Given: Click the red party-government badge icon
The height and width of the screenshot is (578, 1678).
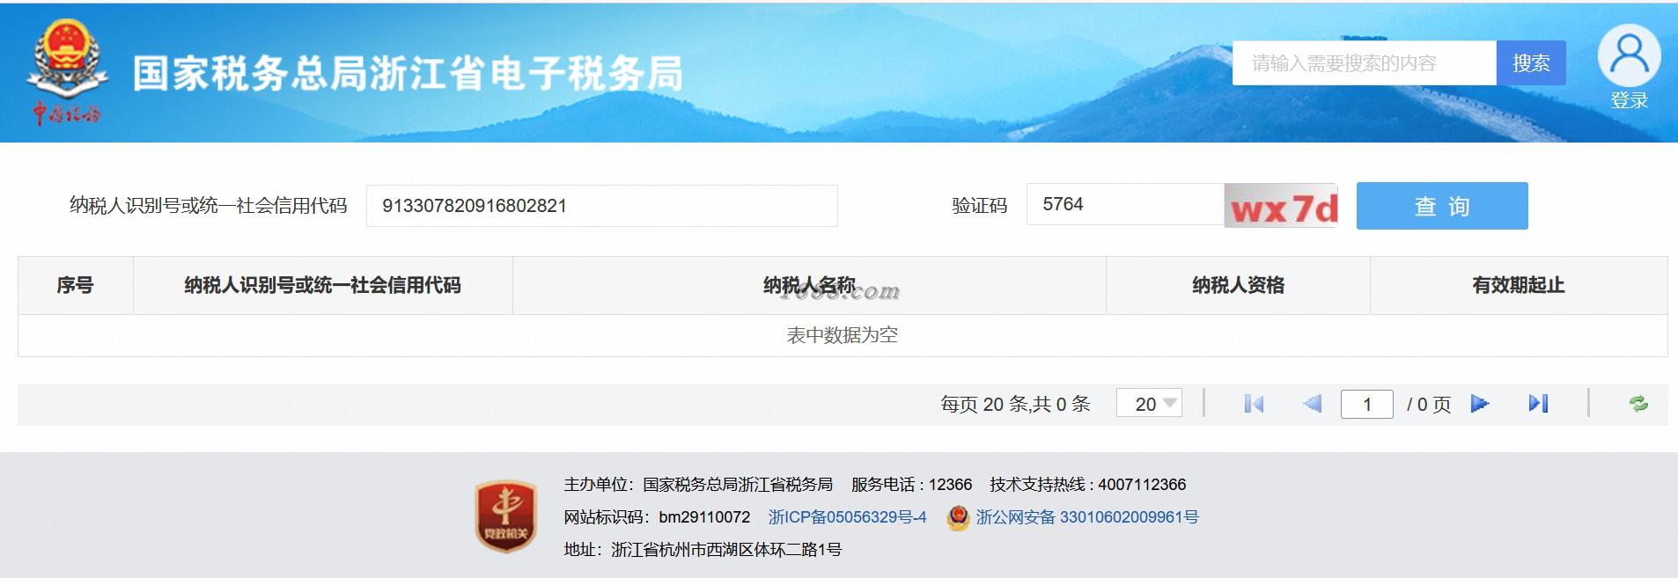Looking at the screenshot, I should 506,516.
